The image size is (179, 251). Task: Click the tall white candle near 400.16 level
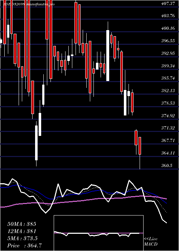(108, 55)
